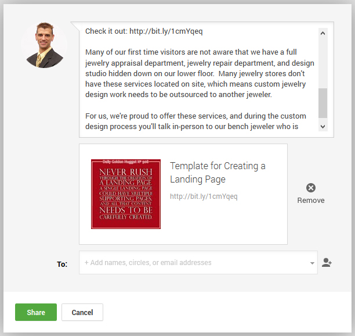
Task: Click Template for Creating a Landing Page title
Action: pos(218,173)
